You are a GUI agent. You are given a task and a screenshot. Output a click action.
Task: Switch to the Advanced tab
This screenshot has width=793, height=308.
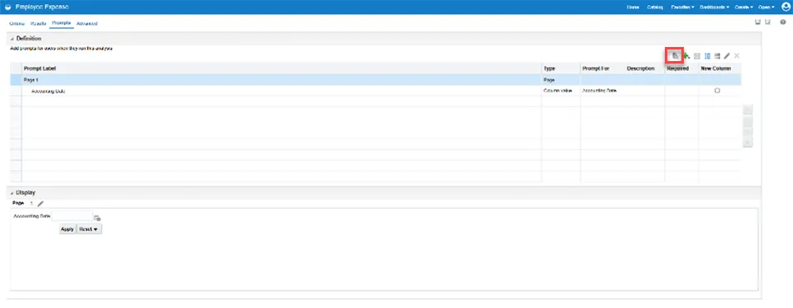tap(87, 24)
